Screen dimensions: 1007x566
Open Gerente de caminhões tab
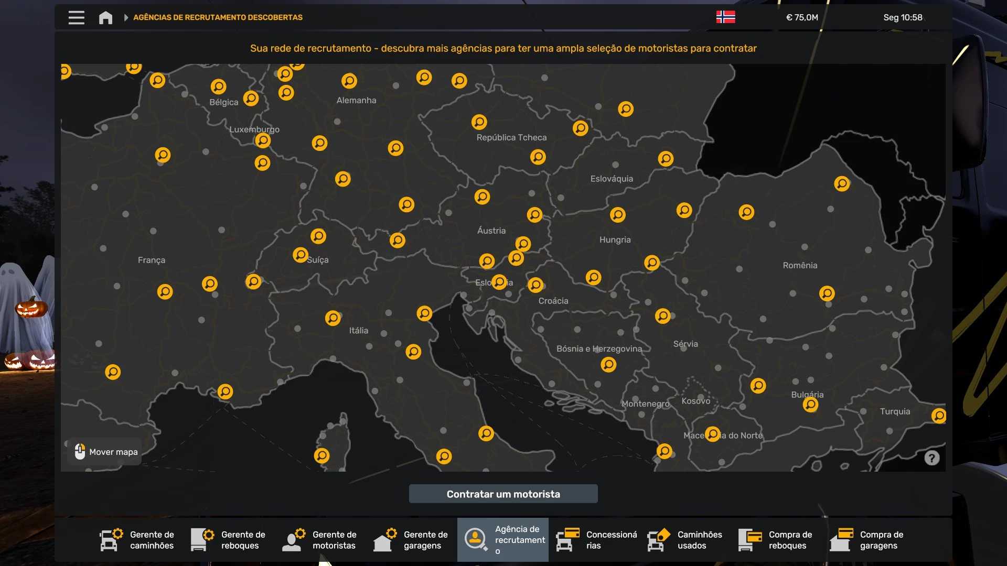(x=137, y=540)
